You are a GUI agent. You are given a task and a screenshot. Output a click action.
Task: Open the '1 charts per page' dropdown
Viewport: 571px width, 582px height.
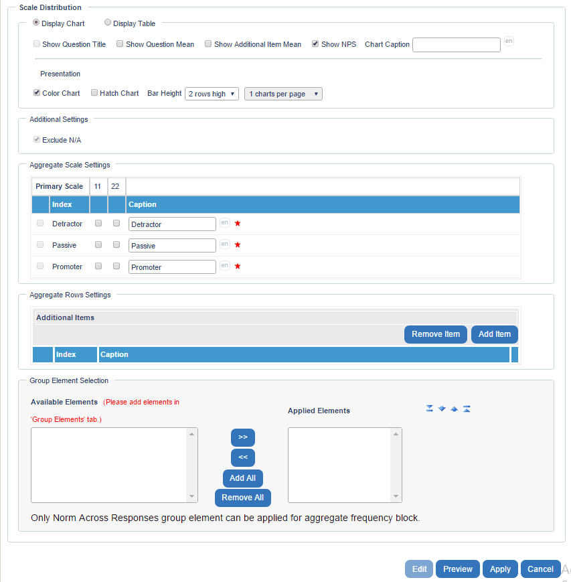pos(283,94)
